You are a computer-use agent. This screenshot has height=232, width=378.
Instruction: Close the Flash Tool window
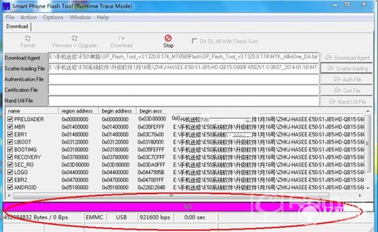(364, 4)
